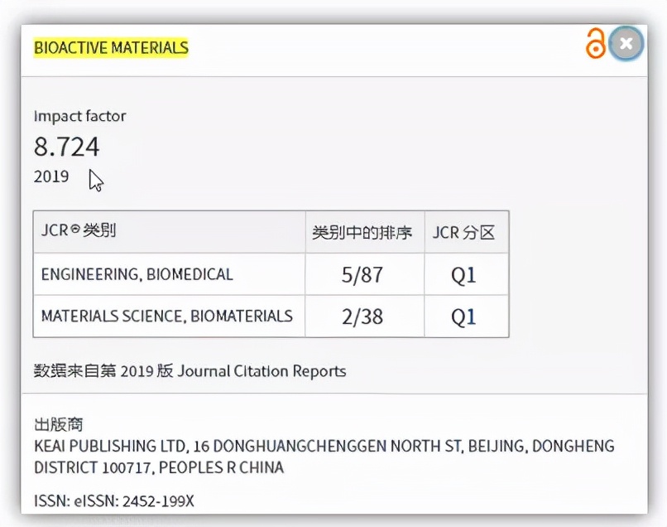Image resolution: width=667 pixels, height=527 pixels.
Task: Select the ENGINEERING, BIOMEDICAL category row
Action: click(137, 274)
